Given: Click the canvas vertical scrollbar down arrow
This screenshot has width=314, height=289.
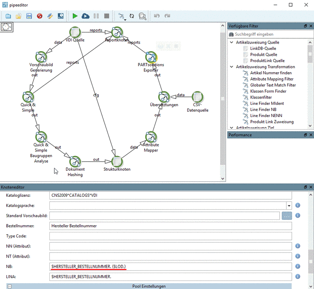Looking at the screenshot, I should (x=223, y=179).
